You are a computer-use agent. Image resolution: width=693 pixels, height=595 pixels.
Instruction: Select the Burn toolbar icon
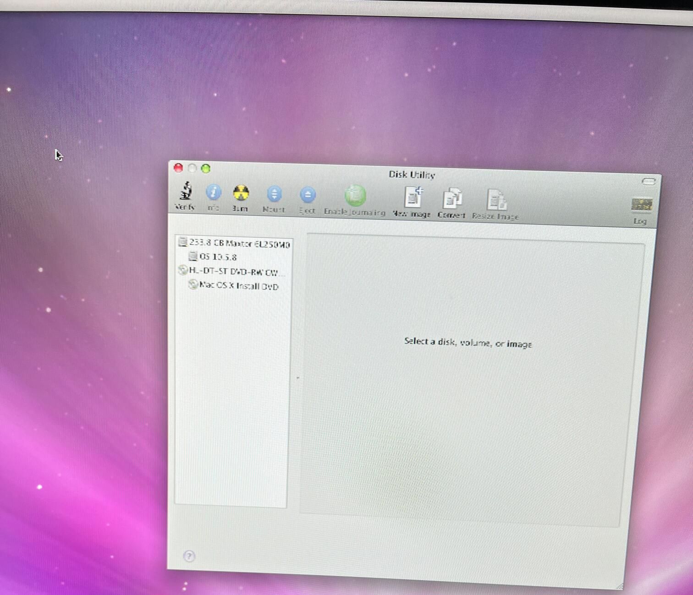[241, 193]
